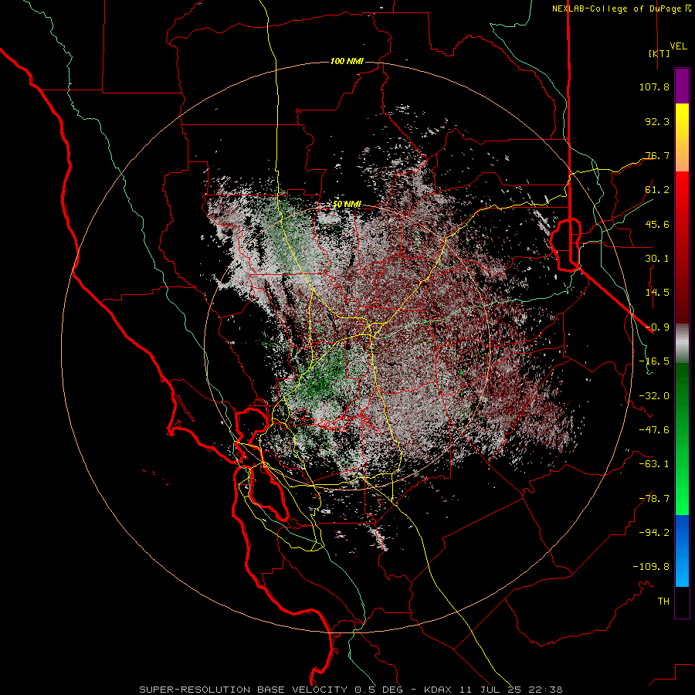Click the -78.7 legend value
Viewport: 695px width, 695px height.
pyautogui.click(x=654, y=499)
